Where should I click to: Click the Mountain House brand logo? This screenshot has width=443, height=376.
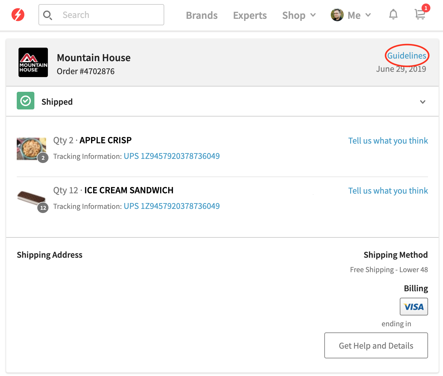(33, 62)
